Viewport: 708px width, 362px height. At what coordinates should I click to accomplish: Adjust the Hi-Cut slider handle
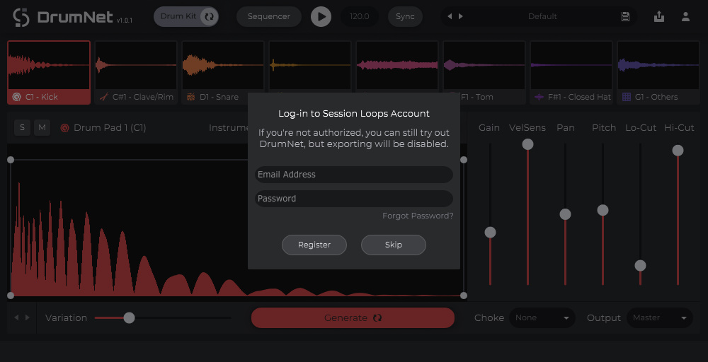[678, 151]
